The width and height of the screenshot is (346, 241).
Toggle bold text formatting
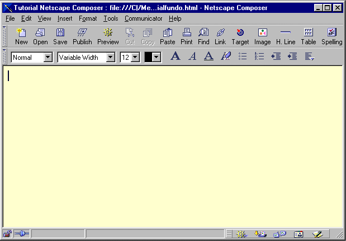pyautogui.click(x=175, y=56)
